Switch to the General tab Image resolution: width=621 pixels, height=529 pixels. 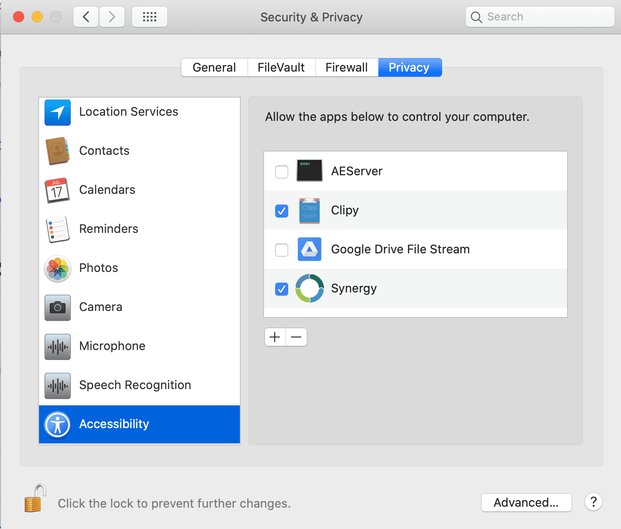coord(214,67)
